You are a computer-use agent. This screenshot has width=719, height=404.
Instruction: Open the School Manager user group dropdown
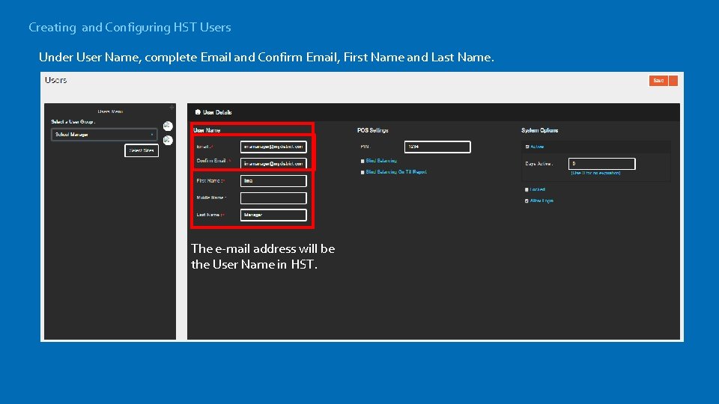pos(104,135)
